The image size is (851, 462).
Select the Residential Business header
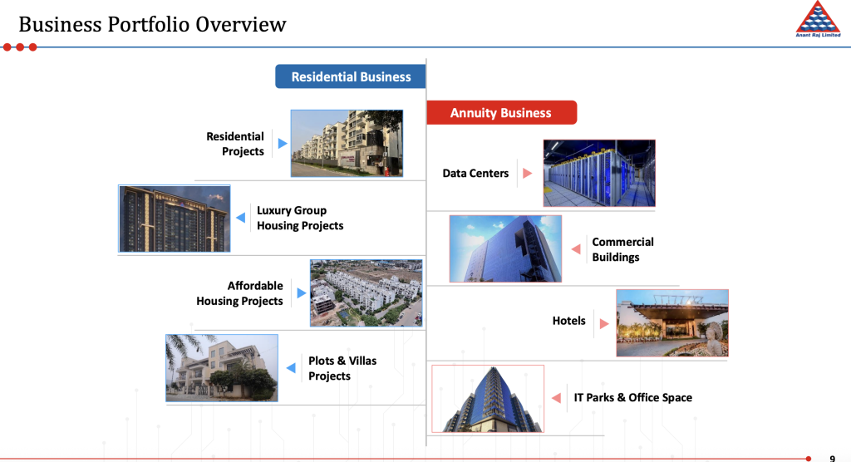pyautogui.click(x=351, y=76)
